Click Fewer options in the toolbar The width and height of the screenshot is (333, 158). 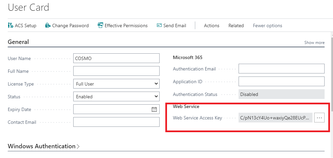point(267,25)
